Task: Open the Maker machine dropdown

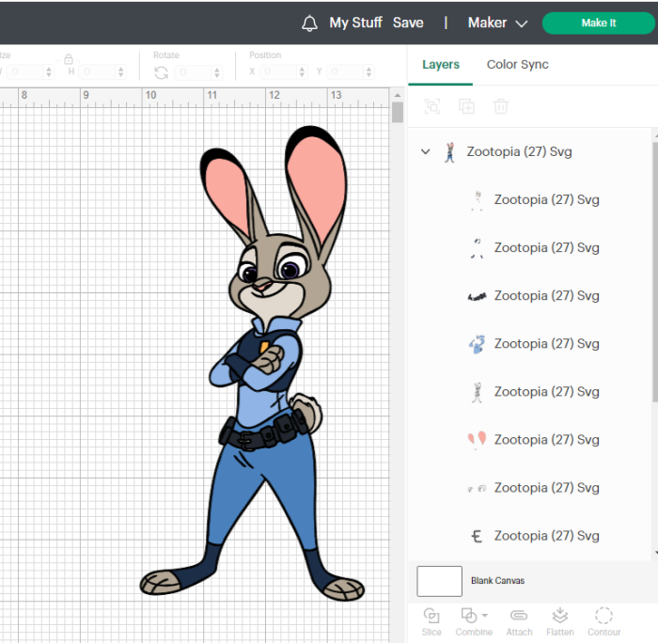Action: click(497, 23)
